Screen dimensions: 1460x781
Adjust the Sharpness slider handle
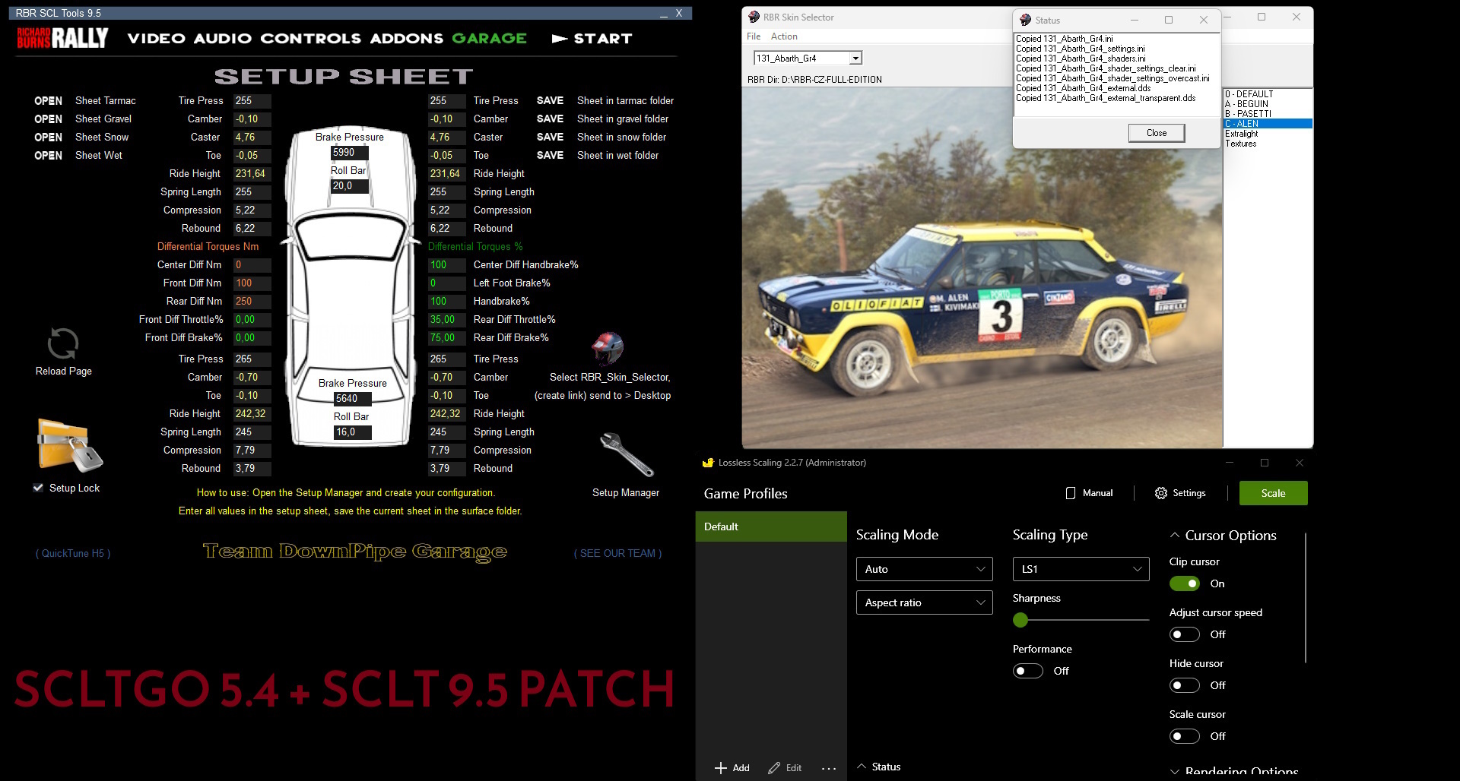tap(1020, 620)
